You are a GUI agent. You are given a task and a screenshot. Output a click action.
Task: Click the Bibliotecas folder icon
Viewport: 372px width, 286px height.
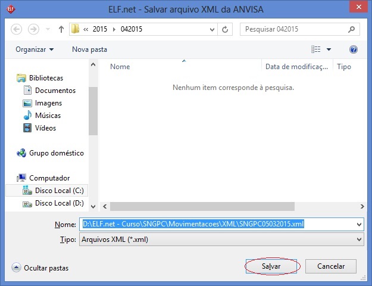(21, 78)
